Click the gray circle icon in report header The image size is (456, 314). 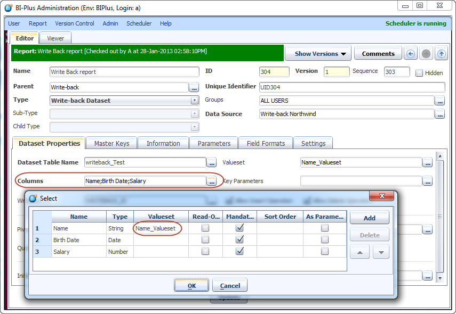click(426, 54)
